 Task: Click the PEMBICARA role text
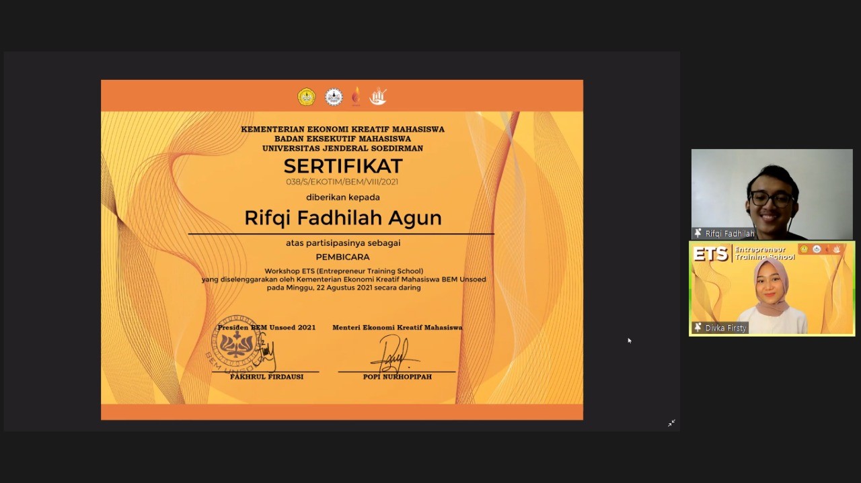pos(342,257)
